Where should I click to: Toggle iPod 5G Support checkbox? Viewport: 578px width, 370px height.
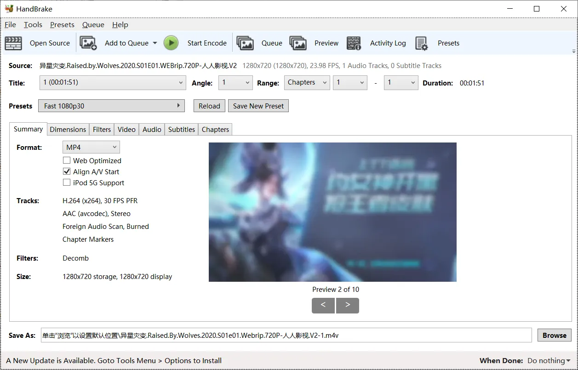[x=66, y=182]
